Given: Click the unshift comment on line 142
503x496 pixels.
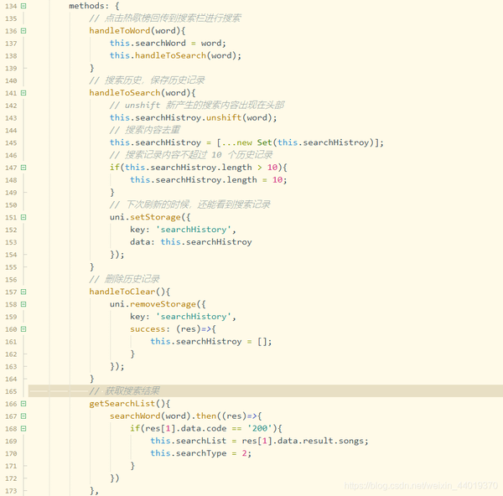Looking at the screenshot, I should point(197,106).
